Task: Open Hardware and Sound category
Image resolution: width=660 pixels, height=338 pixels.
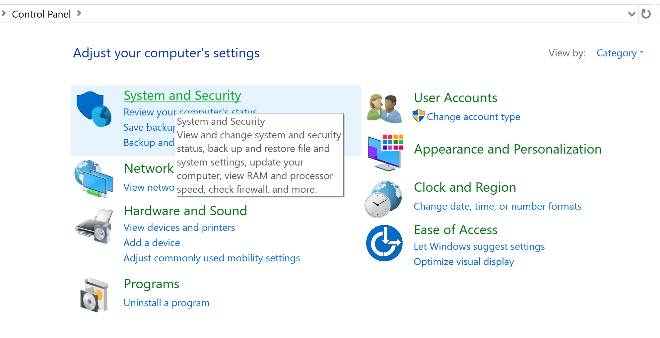Action: [185, 211]
